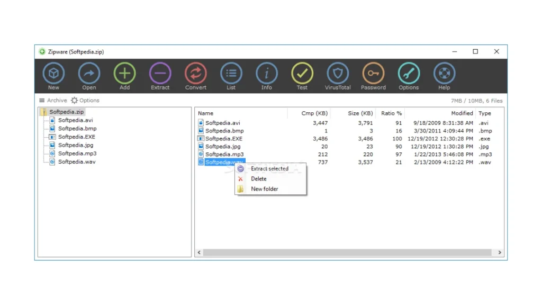The image size is (542, 305).
Task: Click the Softpedia.mp3 file icon in list
Action: pos(201,154)
